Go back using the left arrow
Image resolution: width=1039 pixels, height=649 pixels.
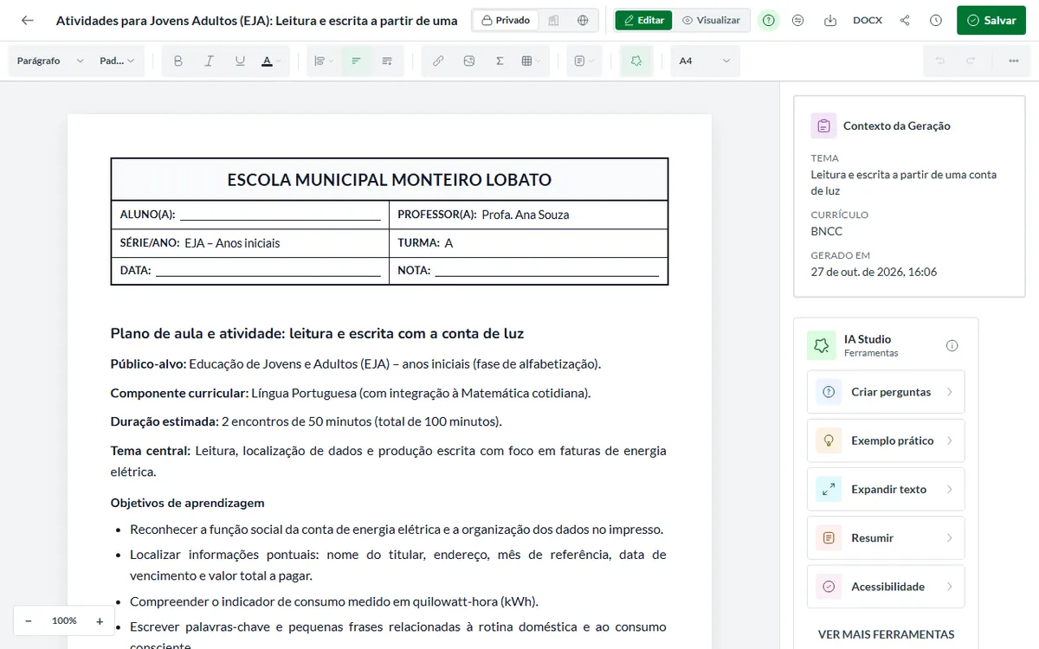(28, 20)
